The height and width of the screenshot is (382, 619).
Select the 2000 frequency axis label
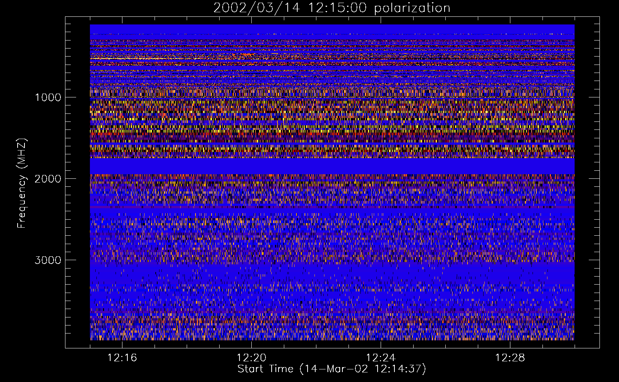(48, 179)
